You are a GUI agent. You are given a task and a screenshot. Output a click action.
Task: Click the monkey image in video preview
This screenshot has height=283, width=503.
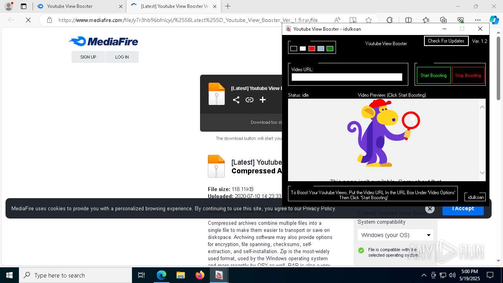(383, 133)
